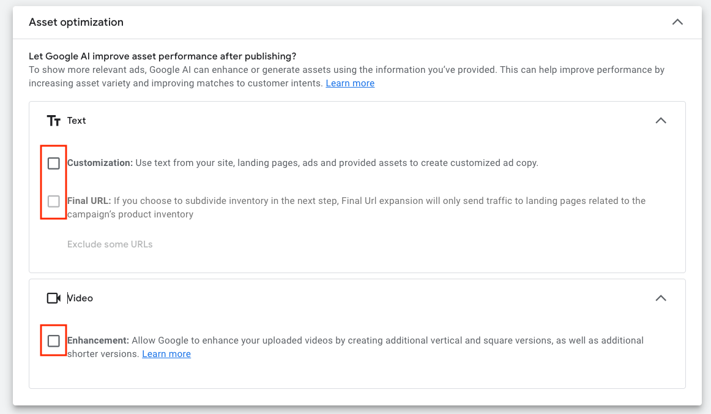Open Learn more link about video enhancement
This screenshot has height=414, width=711.
click(166, 354)
